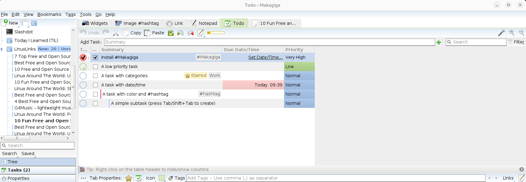Click the green mark-complete checkmark toolbar icon
The width and height of the screenshot is (526, 182).
171,33
